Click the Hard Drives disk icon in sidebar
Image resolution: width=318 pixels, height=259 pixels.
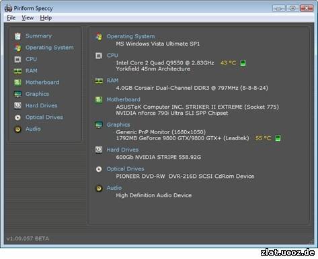point(17,105)
